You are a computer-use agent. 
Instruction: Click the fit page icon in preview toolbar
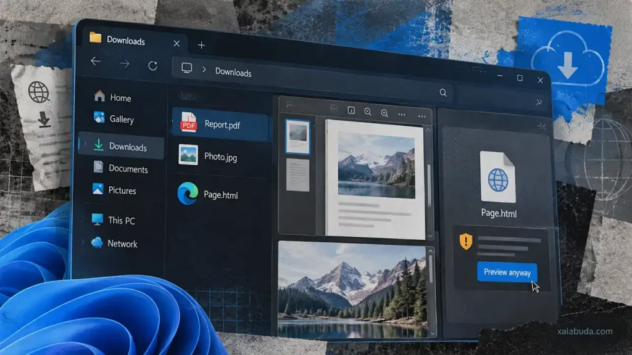(351, 110)
